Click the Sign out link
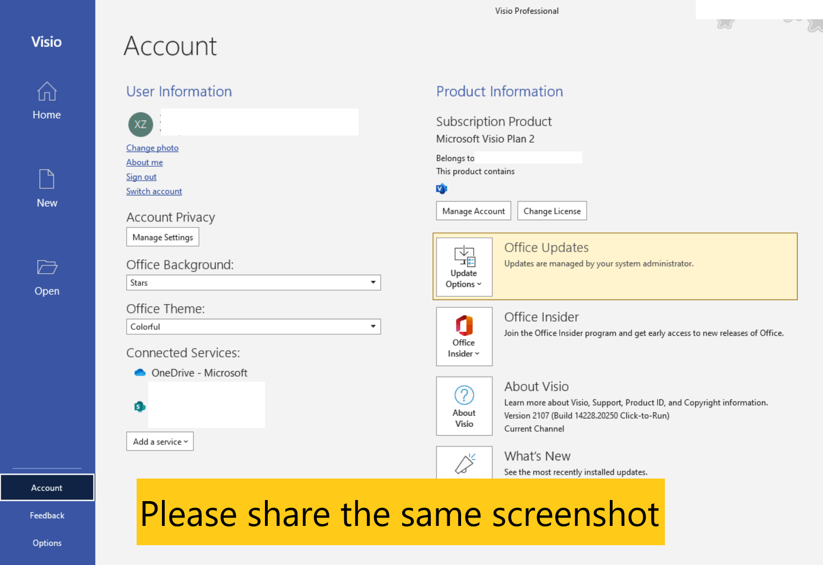The width and height of the screenshot is (823, 565). tap(142, 177)
